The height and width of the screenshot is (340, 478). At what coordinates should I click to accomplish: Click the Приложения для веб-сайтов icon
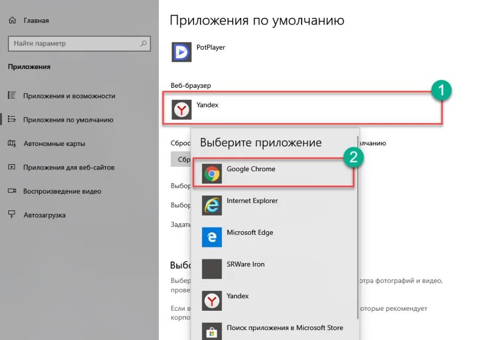click(12, 167)
